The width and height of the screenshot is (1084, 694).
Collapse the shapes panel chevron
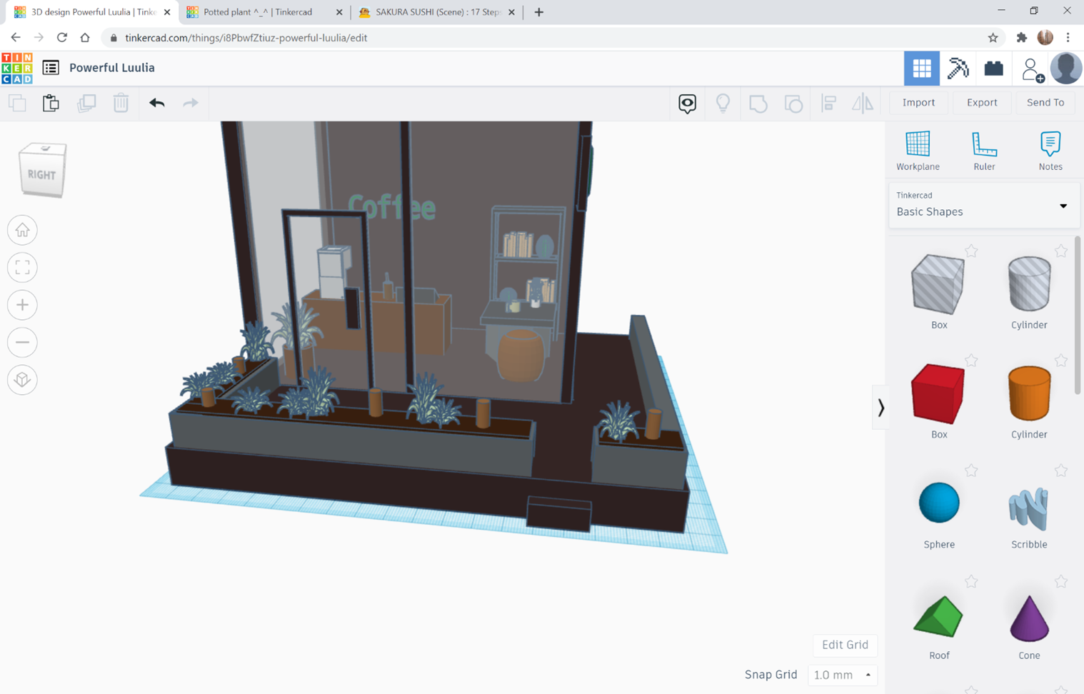(x=880, y=407)
